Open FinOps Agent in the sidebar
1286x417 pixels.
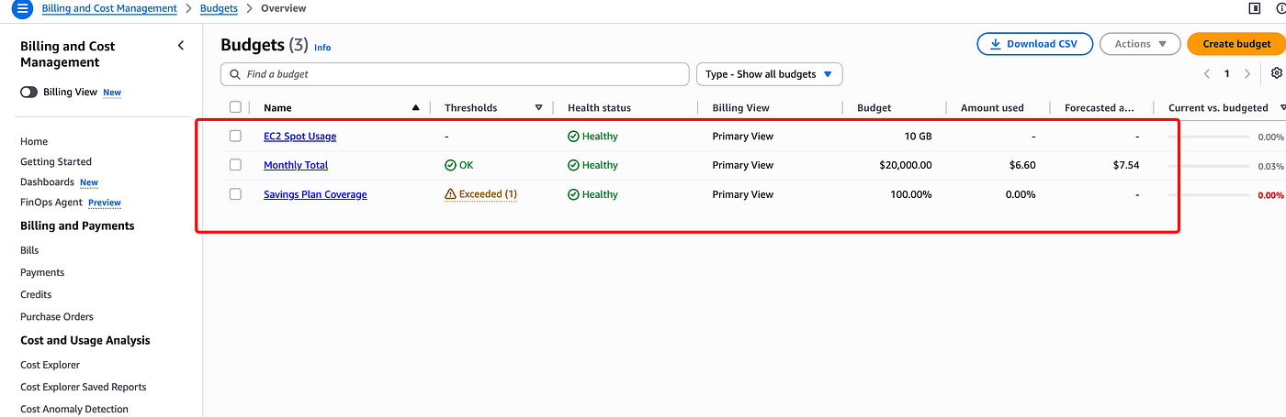(51, 202)
